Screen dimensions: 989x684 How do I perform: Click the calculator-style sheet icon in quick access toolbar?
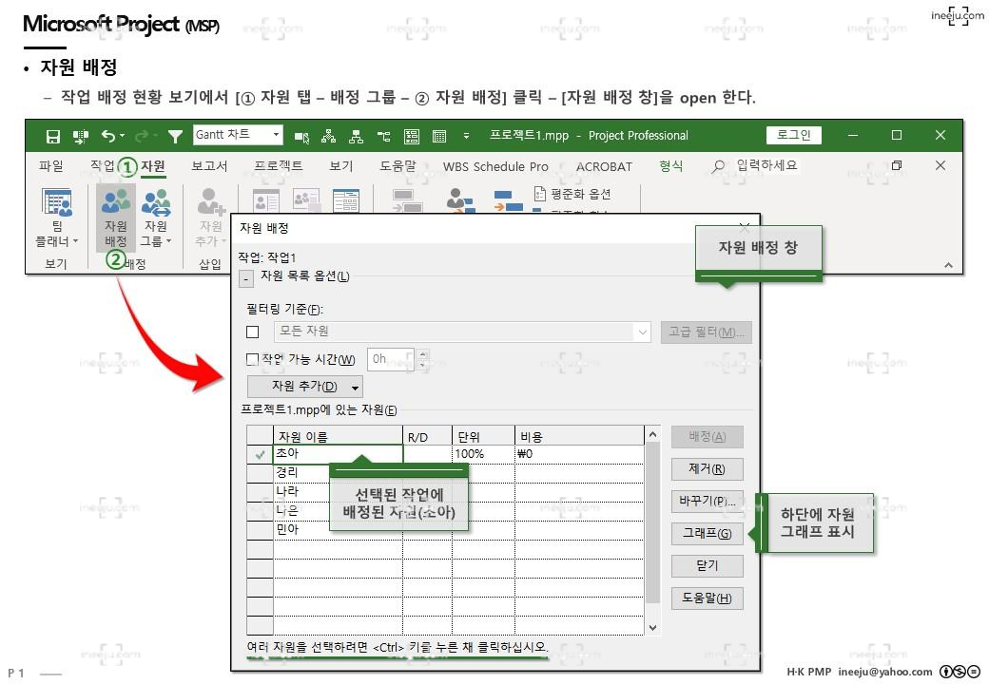pyautogui.click(x=412, y=136)
